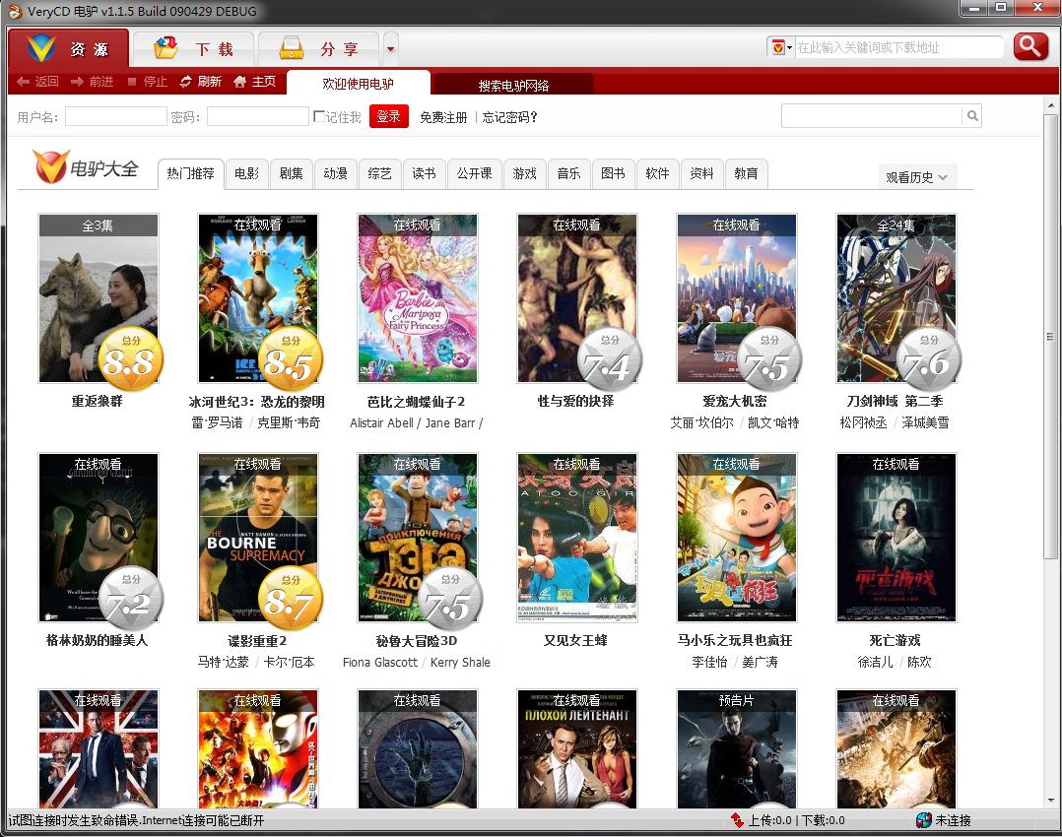Open the 忘记密码? link
1062x837 pixels.
[x=510, y=117]
